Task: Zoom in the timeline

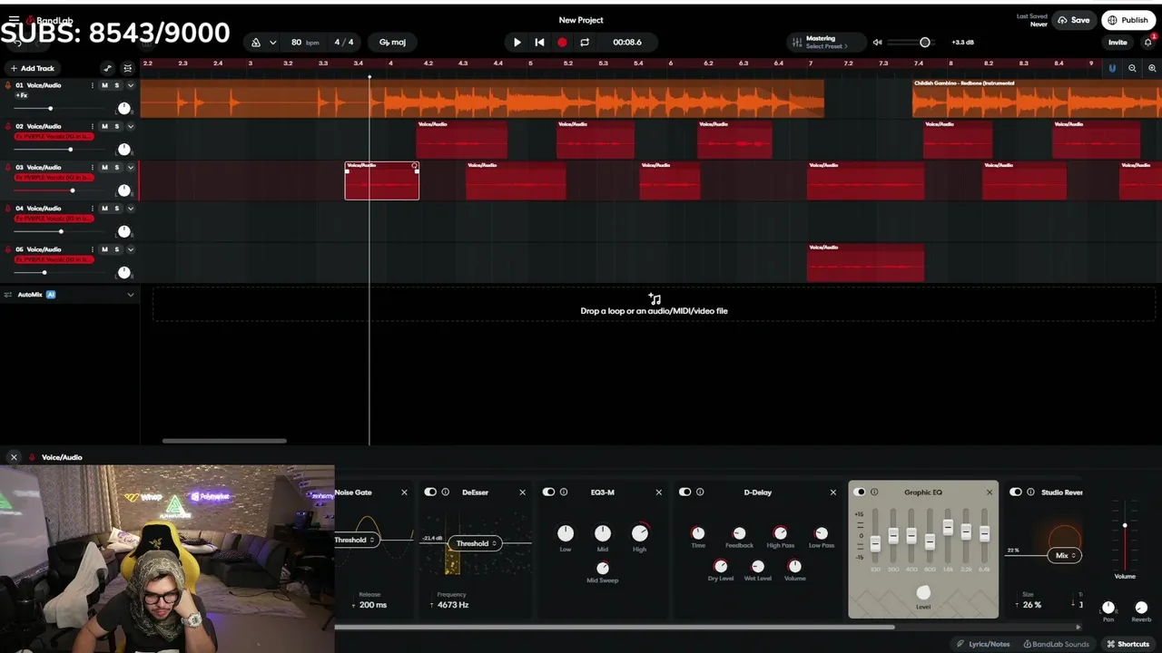Action: [1152, 68]
